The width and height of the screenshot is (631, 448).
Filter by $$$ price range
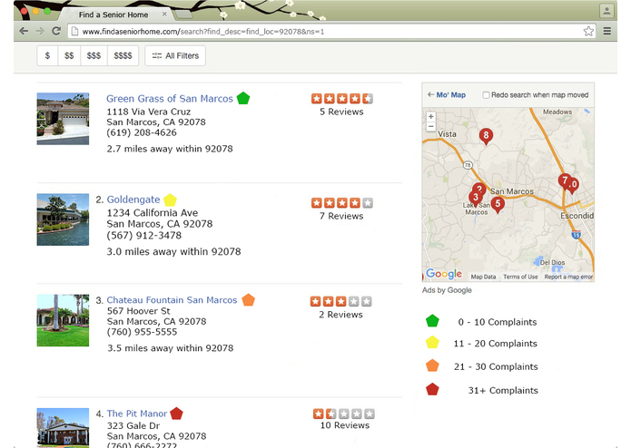[x=94, y=55]
